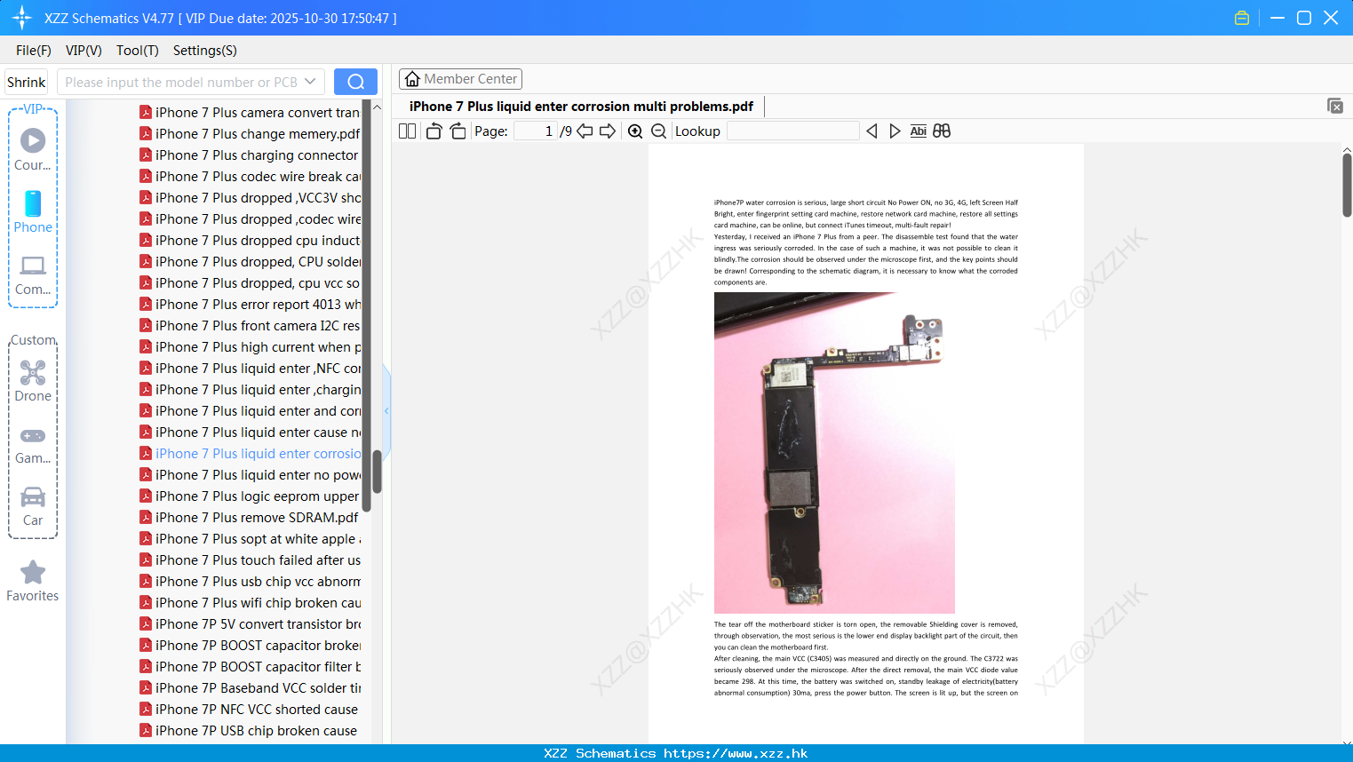
Task: Click the file list scrollbar thumb
Action: (x=377, y=472)
